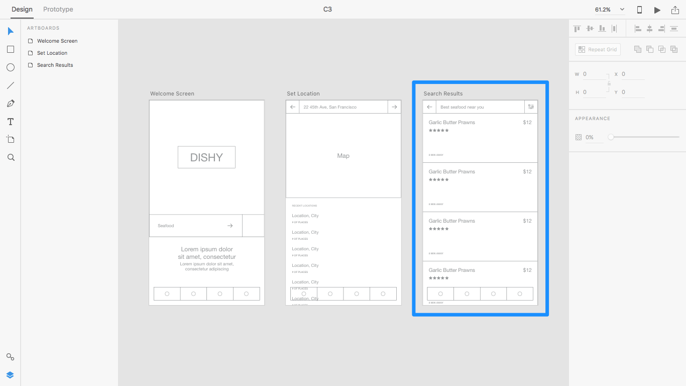686x386 pixels.
Task: Choose the Artboard tool
Action: click(x=11, y=139)
